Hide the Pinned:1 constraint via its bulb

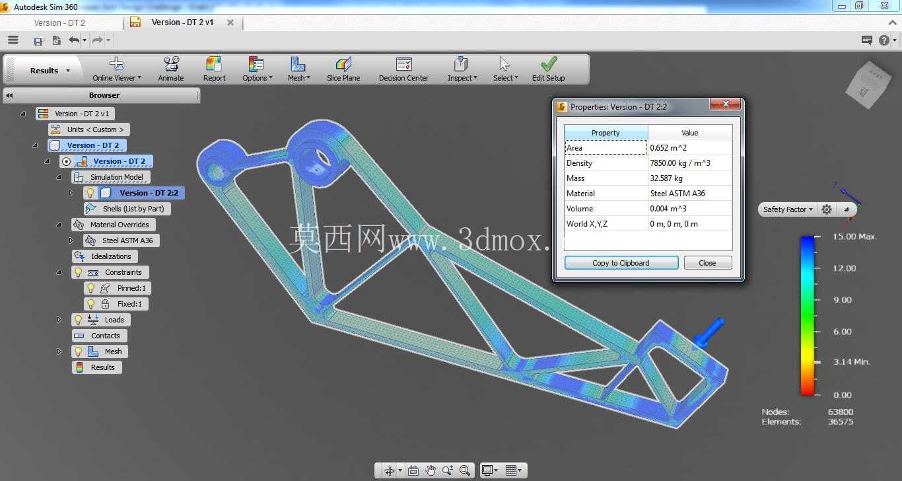[91, 288]
